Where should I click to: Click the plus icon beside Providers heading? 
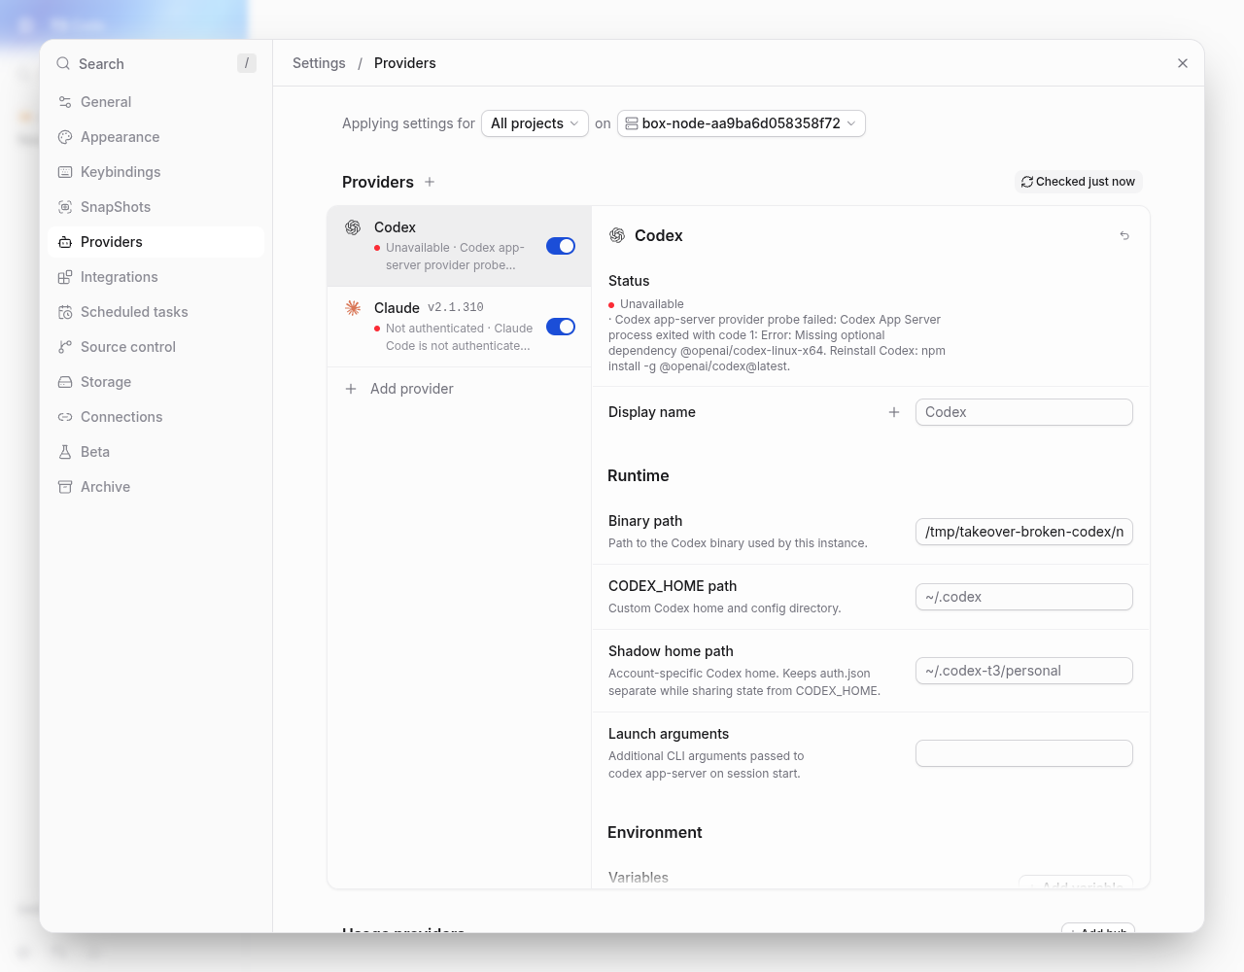430,182
